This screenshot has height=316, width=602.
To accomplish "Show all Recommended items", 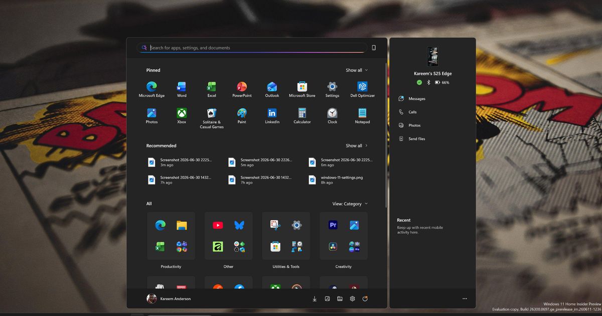I will (x=357, y=145).
